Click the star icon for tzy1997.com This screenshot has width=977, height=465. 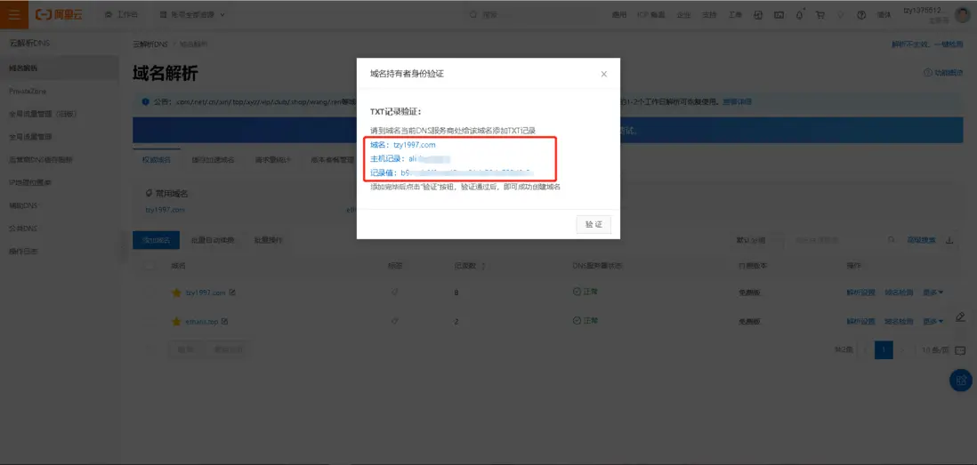(x=176, y=293)
